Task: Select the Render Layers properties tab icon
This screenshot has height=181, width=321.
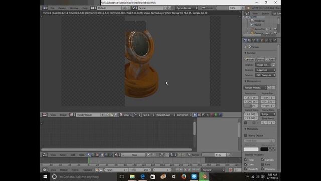Action: [x=249, y=40]
